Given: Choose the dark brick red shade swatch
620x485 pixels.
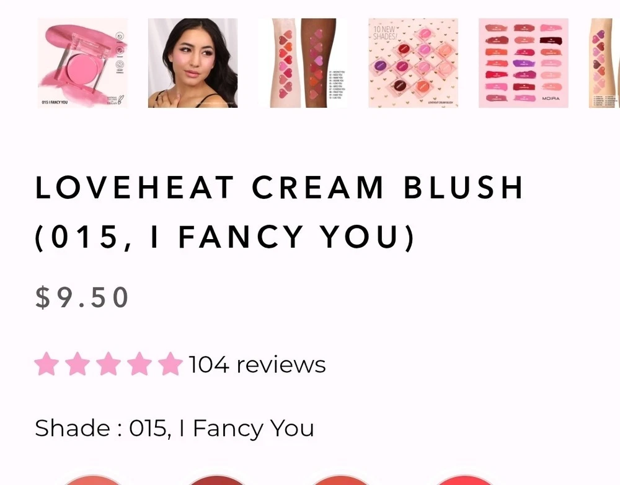Looking at the screenshot, I should tap(216, 480).
